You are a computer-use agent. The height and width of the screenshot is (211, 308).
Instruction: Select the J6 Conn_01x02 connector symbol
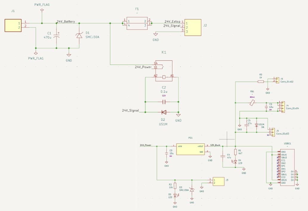[x=277, y=80]
